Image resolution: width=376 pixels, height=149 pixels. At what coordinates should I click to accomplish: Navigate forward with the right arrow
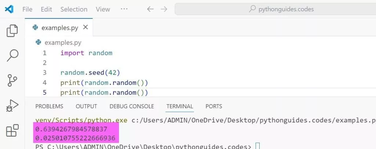coord(164,9)
